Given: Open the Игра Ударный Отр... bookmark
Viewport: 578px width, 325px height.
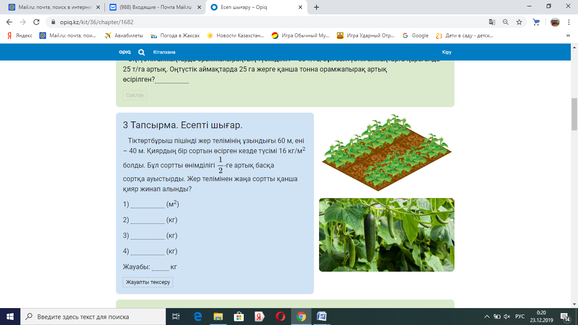Looking at the screenshot, I should tap(366, 36).
